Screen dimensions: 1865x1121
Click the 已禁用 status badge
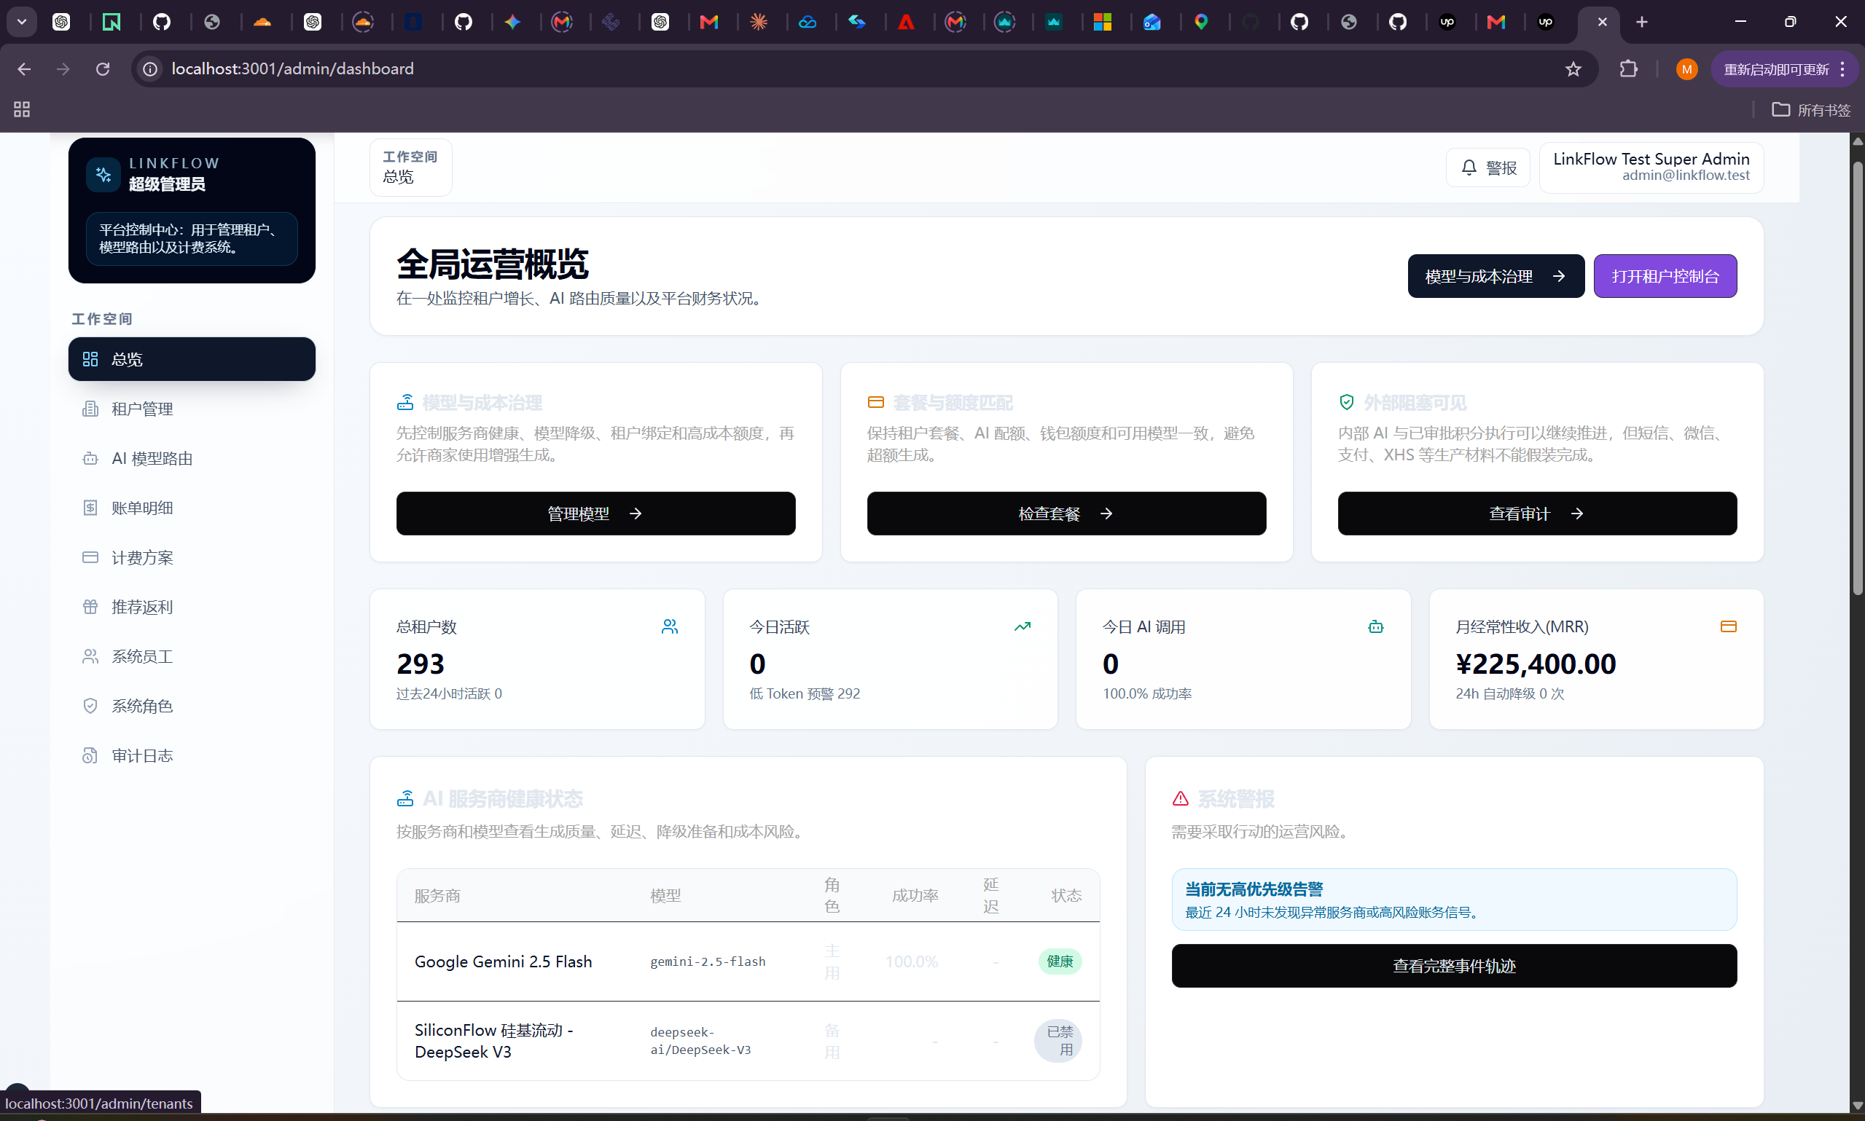point(1058,1040)
